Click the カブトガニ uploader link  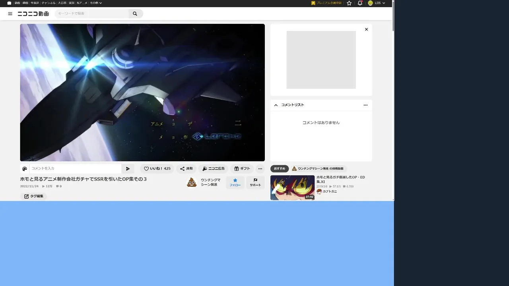pyautogui.click(x=330, y=191)
